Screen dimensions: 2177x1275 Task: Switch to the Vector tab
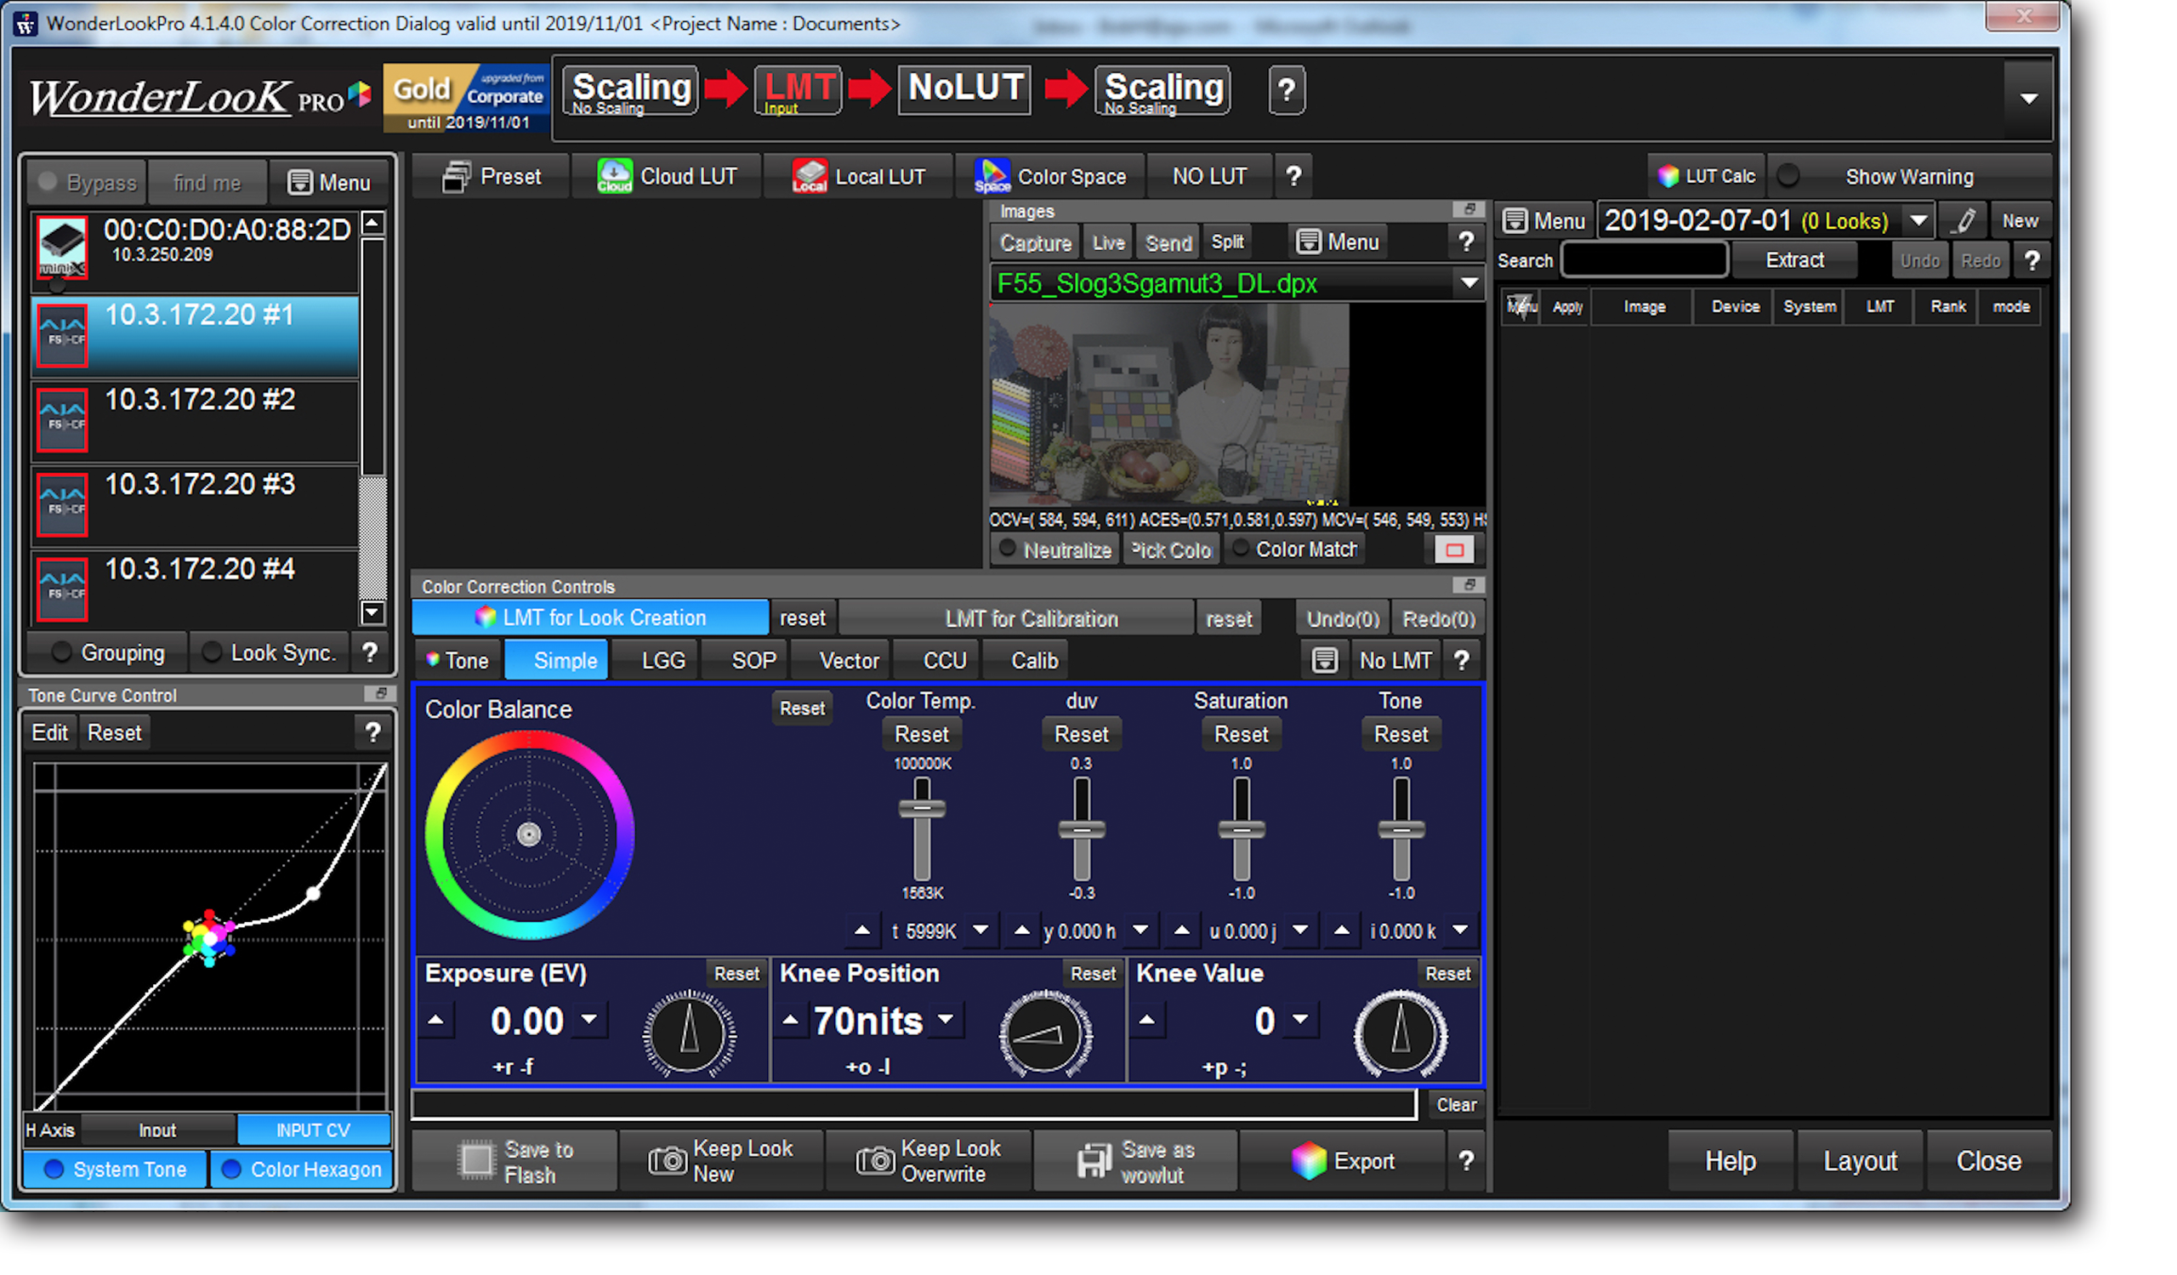[x=849, y=661]
